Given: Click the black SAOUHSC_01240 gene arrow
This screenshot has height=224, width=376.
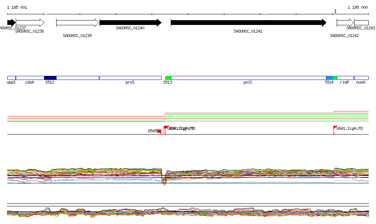Looking at the screenshot, I should [x=130, y=23].
